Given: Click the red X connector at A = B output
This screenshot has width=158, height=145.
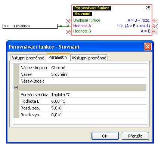Looking at the screenshot, I should [x=155, y=32].
